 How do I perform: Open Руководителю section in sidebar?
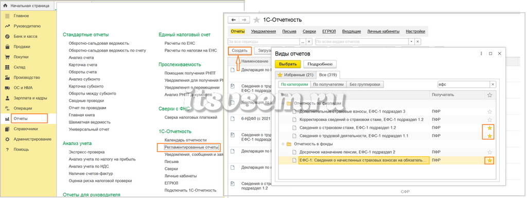click(x=27, y=26)
